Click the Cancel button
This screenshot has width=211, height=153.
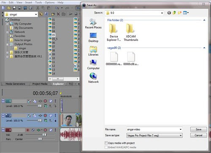(x=198, y=135)
